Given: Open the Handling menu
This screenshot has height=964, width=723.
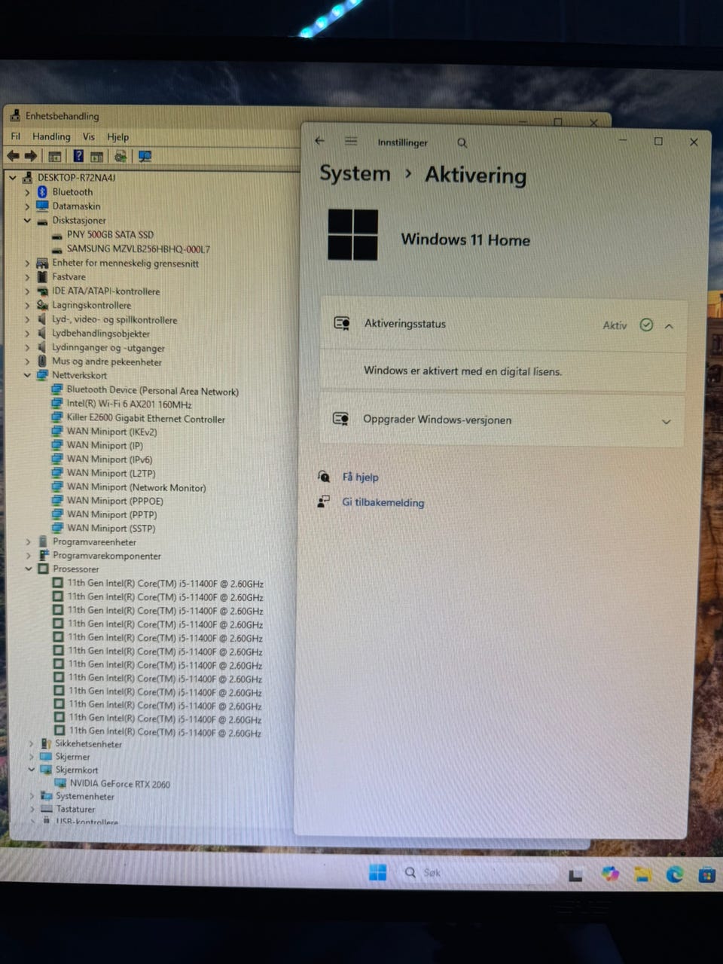Looking at the screenshot, I should tap(51, 136).
